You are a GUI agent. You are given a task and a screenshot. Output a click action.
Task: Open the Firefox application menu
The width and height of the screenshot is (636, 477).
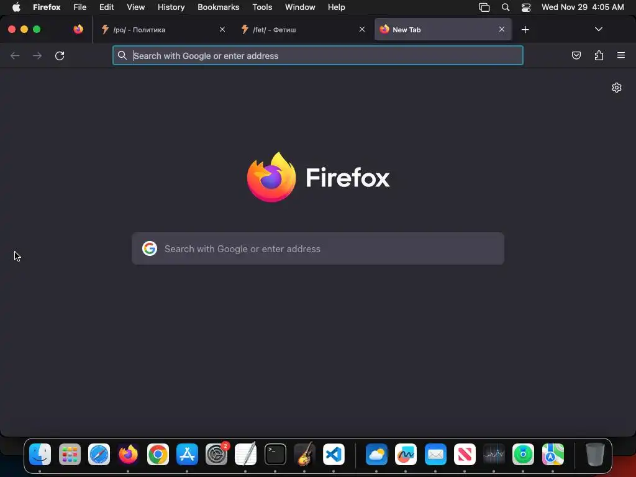pyautogui.click(x=47, y=7)
